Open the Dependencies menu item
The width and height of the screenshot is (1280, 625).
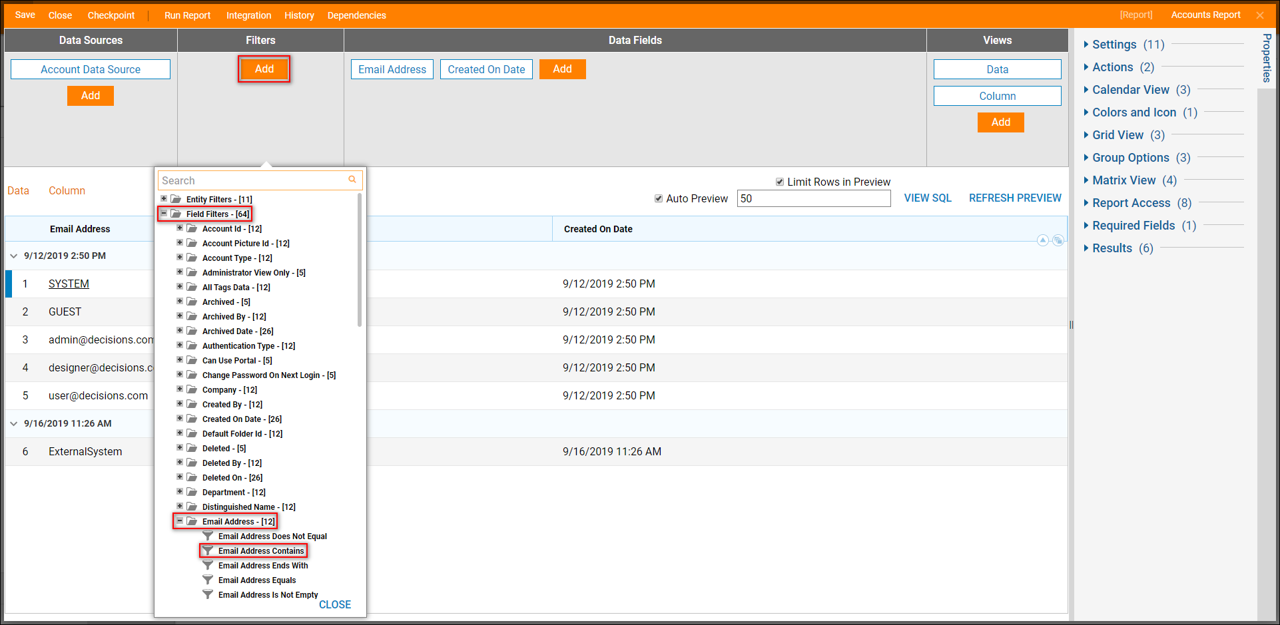pos(356,15)
